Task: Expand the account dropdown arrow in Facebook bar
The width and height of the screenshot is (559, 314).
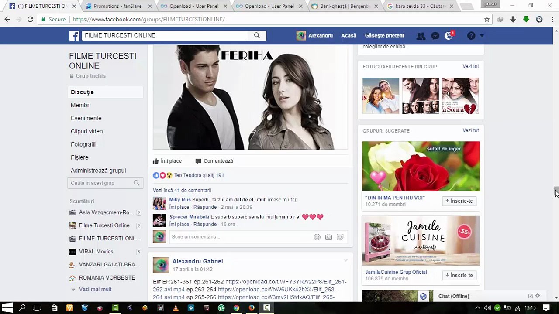Action: [482, 36]
